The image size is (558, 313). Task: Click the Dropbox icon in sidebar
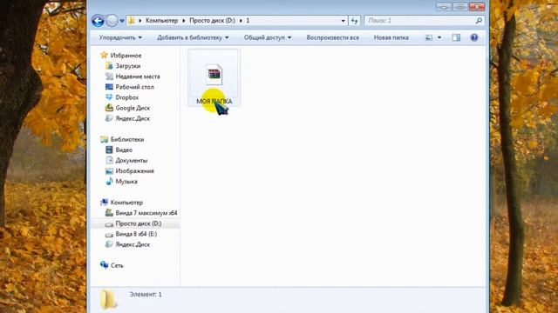click(109, 97)
